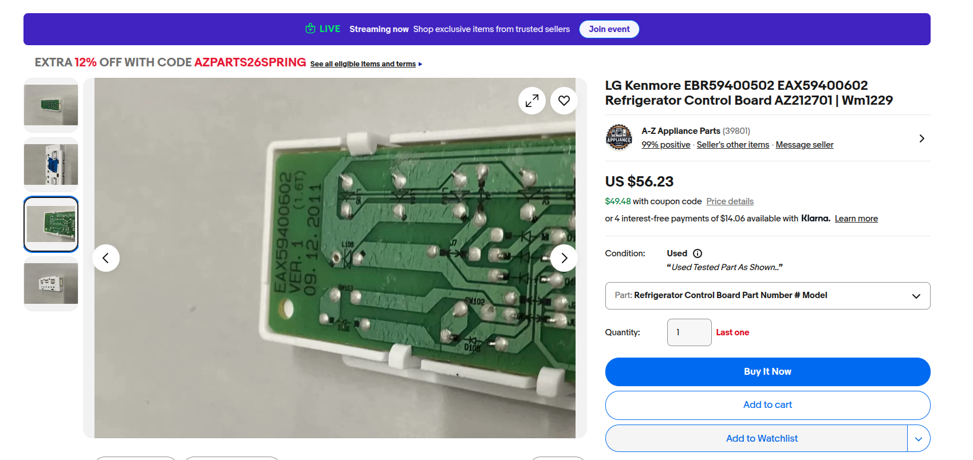Open the Part selection dropdown
The height and width of the screenshot is (460, 973).
point(767,296)
